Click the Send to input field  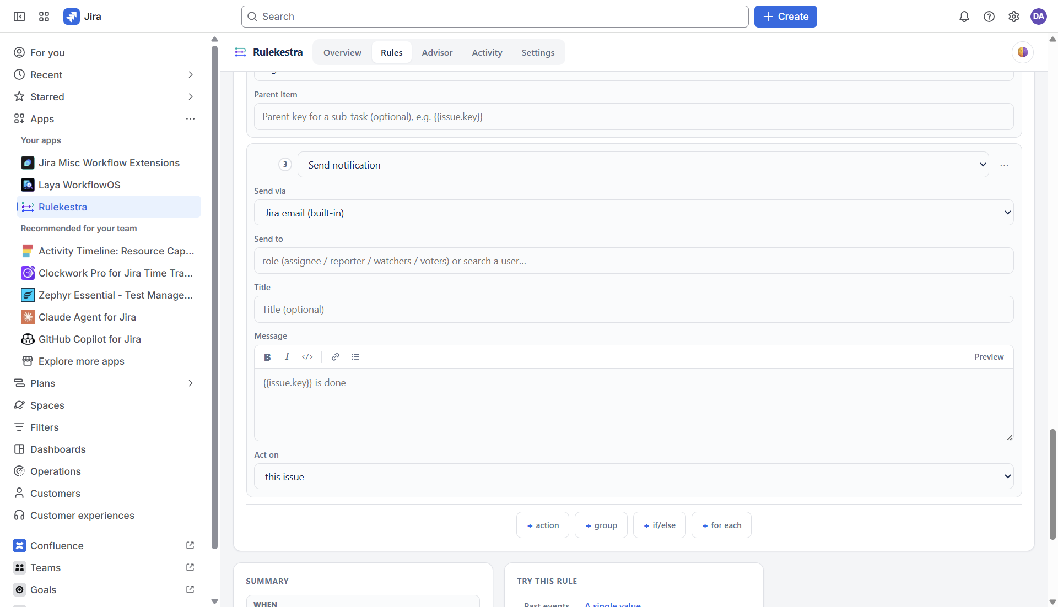[x=634, y=261]
